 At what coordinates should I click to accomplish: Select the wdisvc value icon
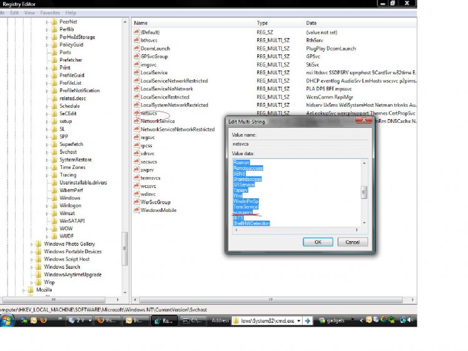(137, 193)
